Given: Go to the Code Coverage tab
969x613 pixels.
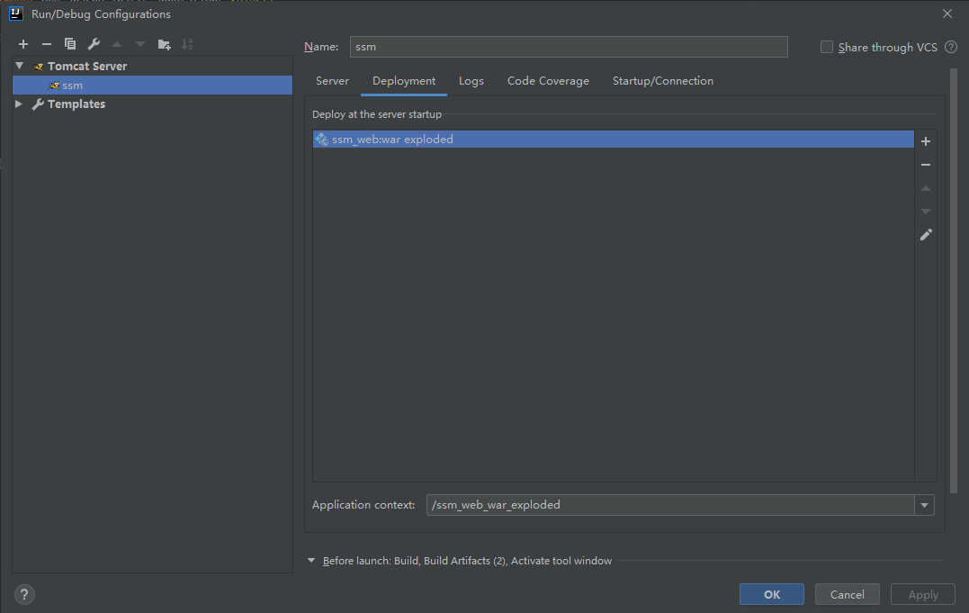Looking at the screenshot, I should (548, 81).
